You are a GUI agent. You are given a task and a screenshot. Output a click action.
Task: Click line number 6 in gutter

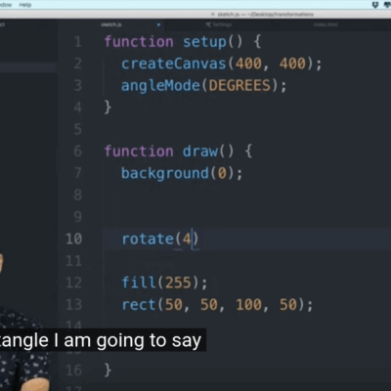77,152
